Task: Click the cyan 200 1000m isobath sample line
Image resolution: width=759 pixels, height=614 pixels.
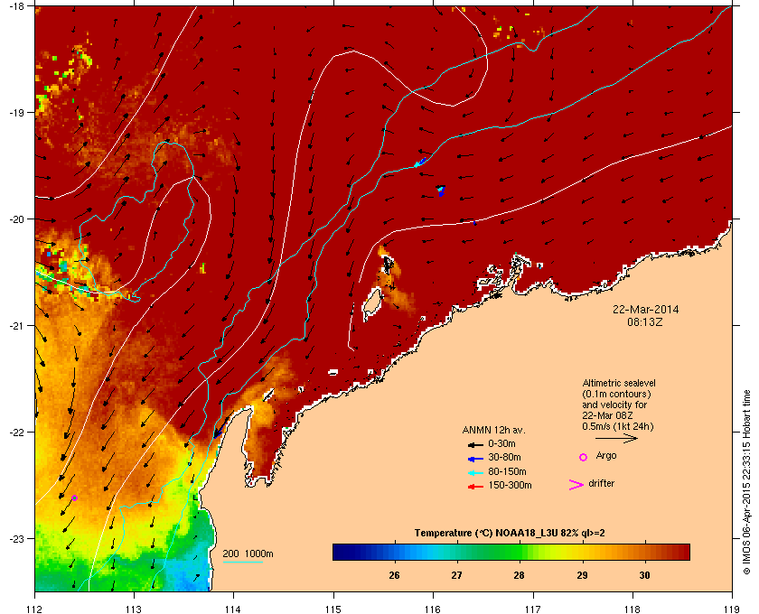Action: (242, 562)
